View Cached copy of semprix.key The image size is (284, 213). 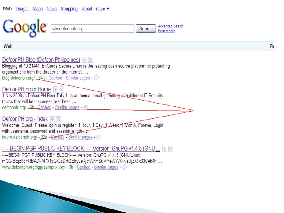click(x=83, y=167)
